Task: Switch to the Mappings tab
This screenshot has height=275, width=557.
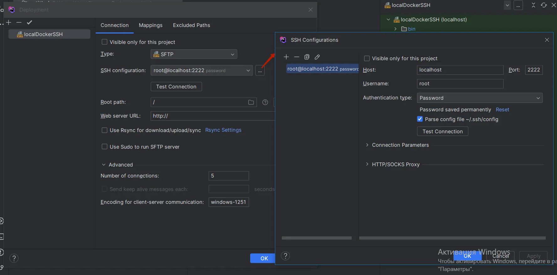Action: point(151,25)
